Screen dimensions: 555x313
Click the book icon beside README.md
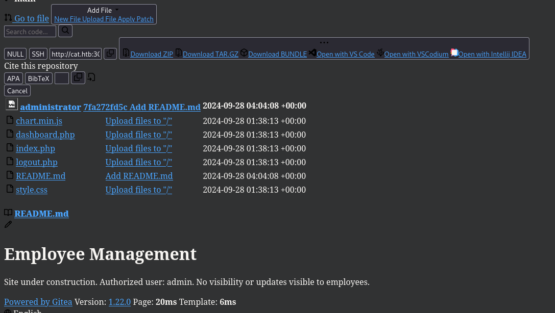coord(8,213)
